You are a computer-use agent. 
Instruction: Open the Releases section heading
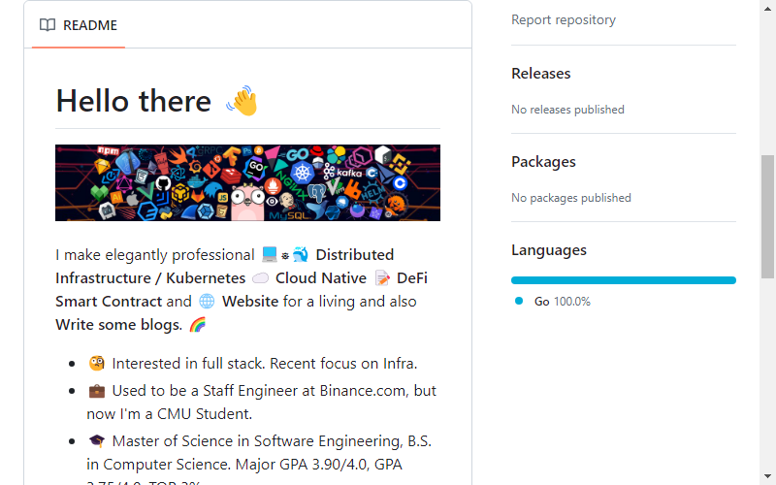tap(541, 74)
